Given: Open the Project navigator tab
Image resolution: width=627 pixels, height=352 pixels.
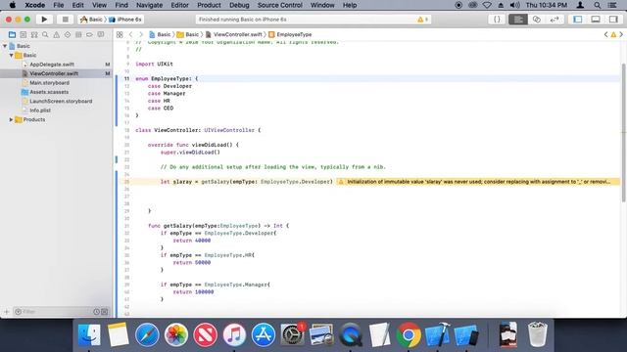Looking at the screenshot, I should [x=12, y=35].
